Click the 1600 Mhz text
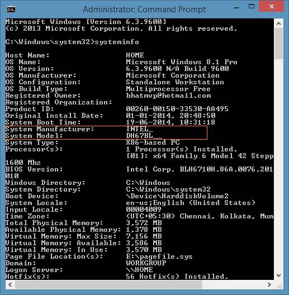The image size is (289, 295). tap(23, 163)
